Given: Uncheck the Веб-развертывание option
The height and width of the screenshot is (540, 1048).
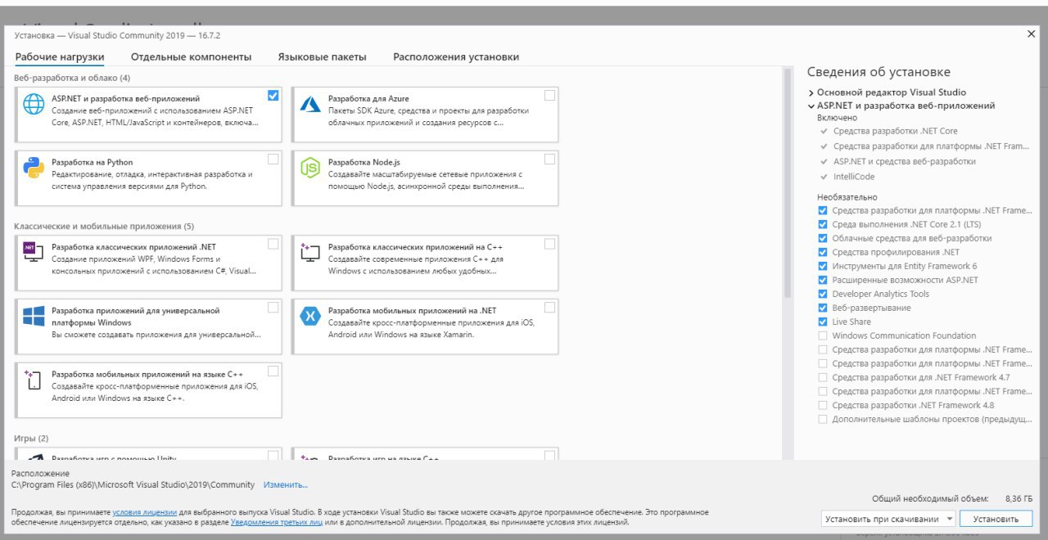Looking at the screenshot, I should pos(823,308).
